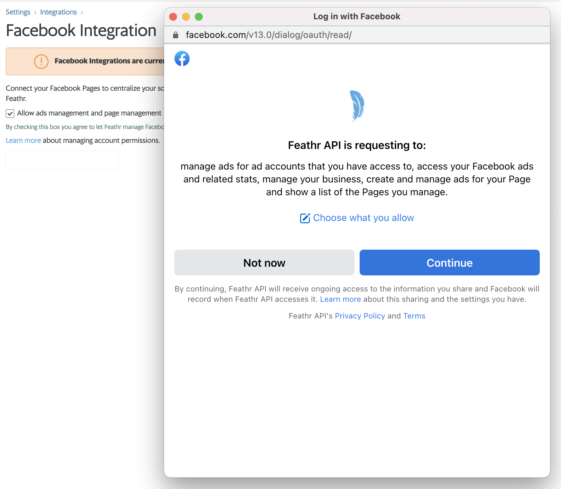Open Feathr API's Terms link
The image size is (561, 489).
click(414, 316)
